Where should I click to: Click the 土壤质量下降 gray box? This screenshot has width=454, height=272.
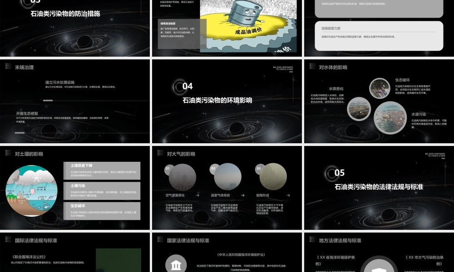coord(102,170)
